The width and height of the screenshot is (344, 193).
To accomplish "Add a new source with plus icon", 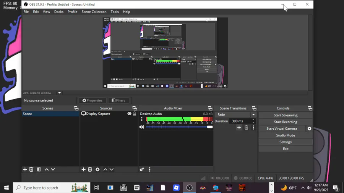I will tap(83, 169).
